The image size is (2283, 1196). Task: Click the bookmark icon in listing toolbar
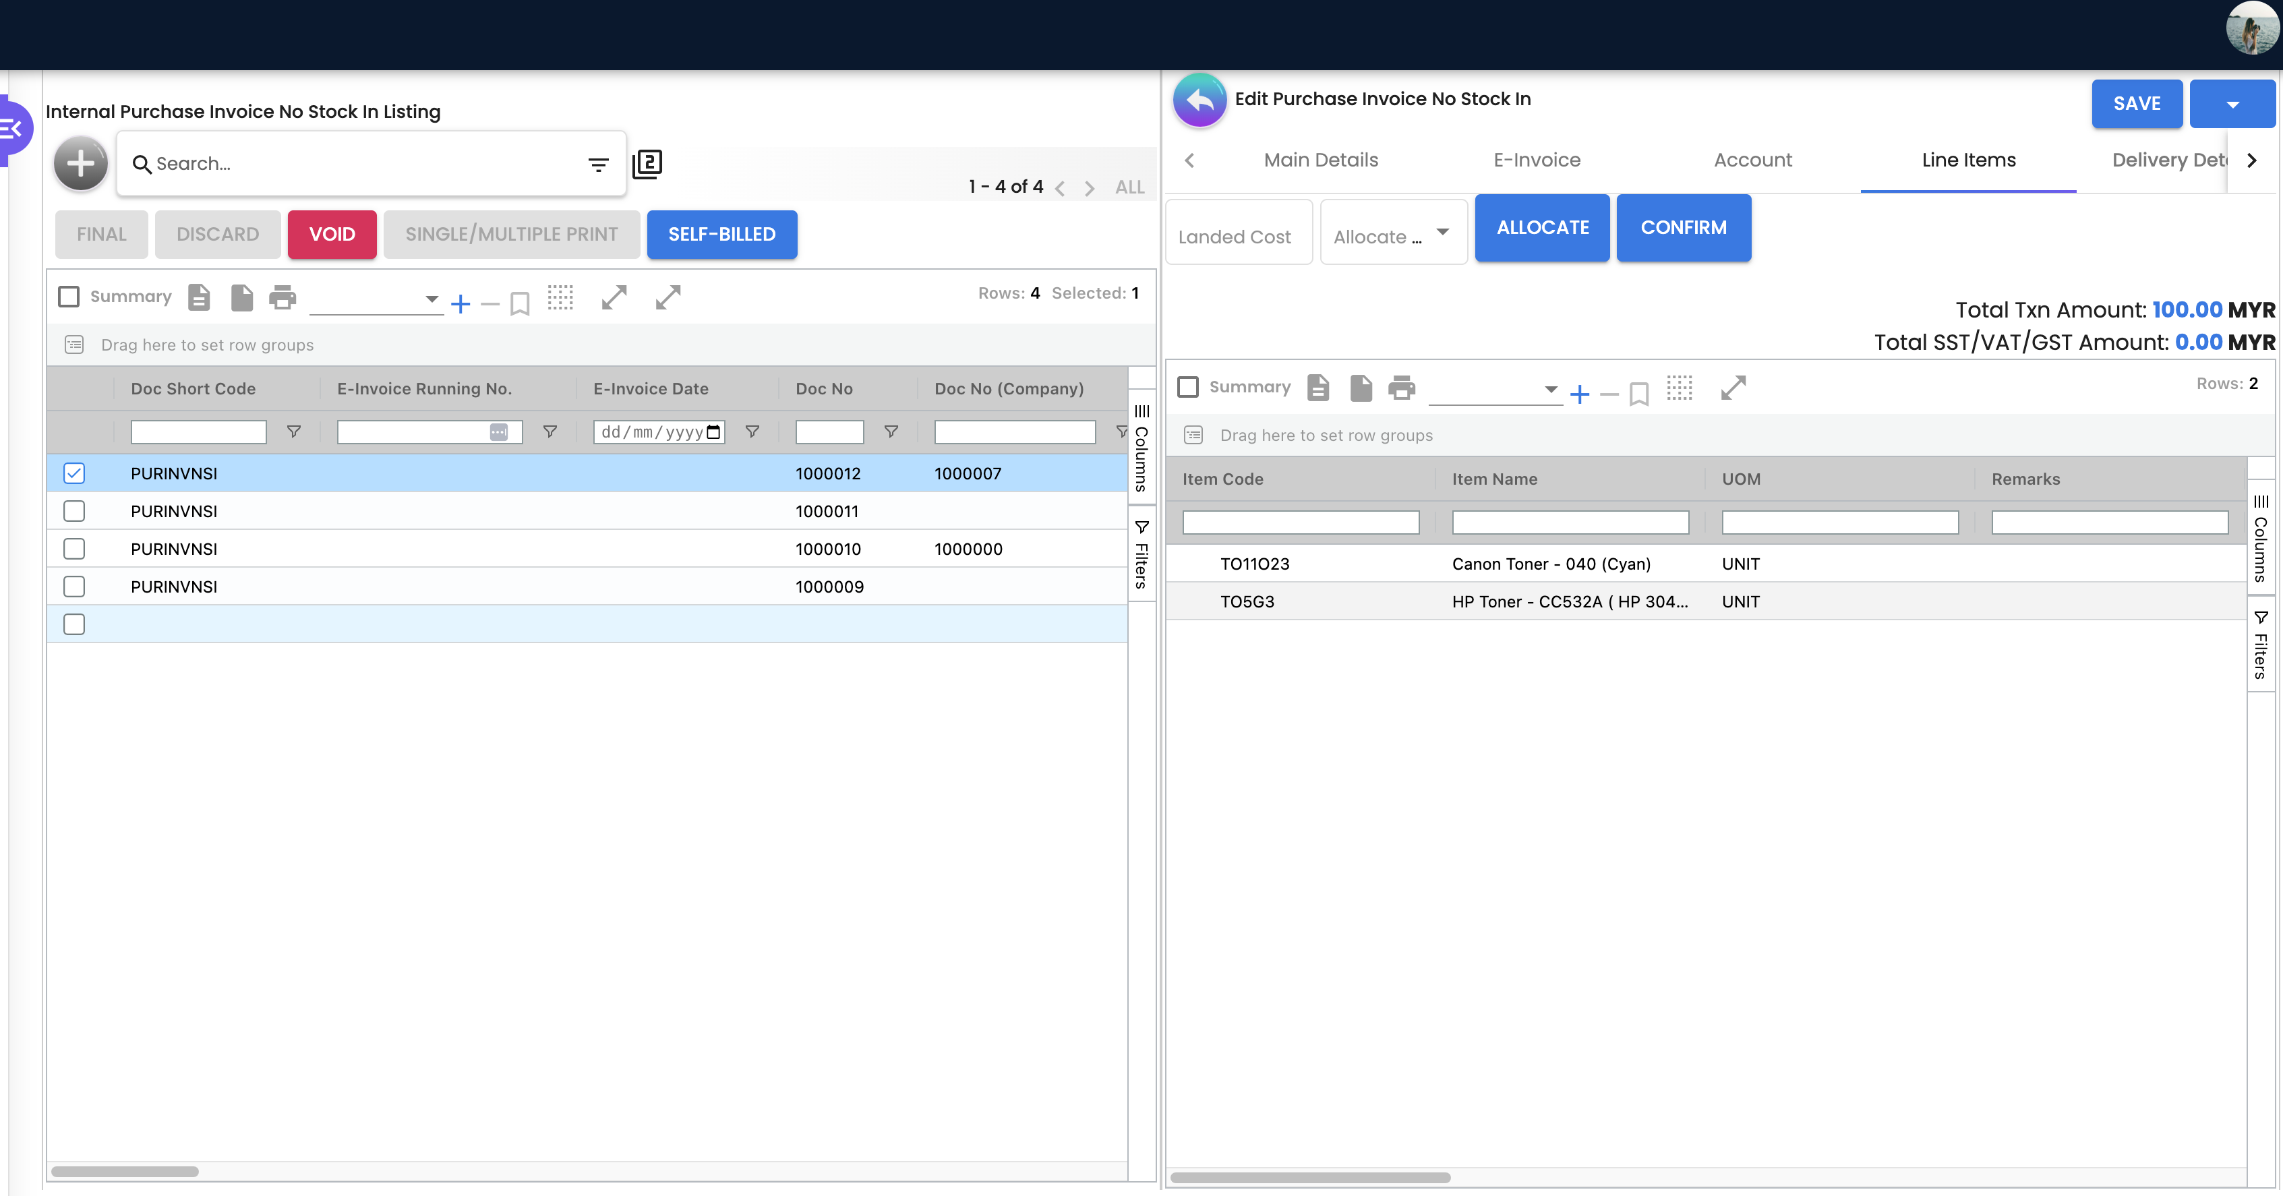521,304
